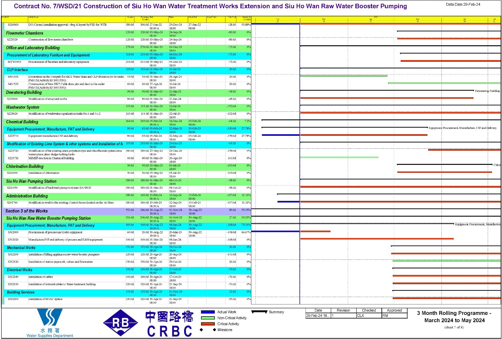Click the blue actual-work Gantt bar for S201760
Viewport: 502px width, 339px height.
coord(288,202)
